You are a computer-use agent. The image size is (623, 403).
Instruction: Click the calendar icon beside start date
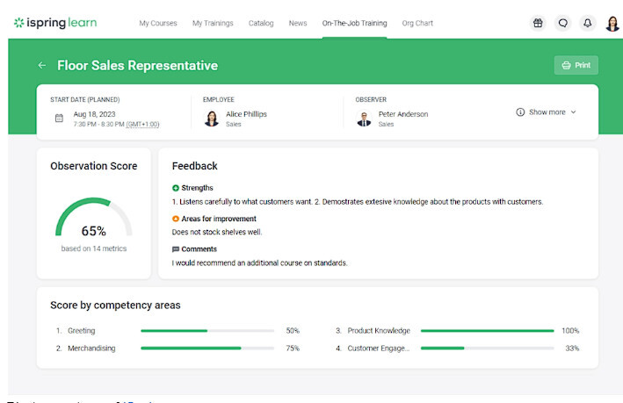click(x=59, y=118)
